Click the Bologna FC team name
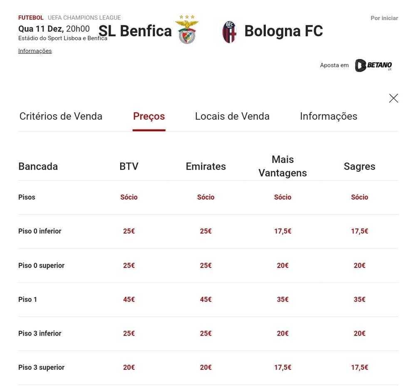The width and height of the screenshot is (416, 386). click(283, 31)
